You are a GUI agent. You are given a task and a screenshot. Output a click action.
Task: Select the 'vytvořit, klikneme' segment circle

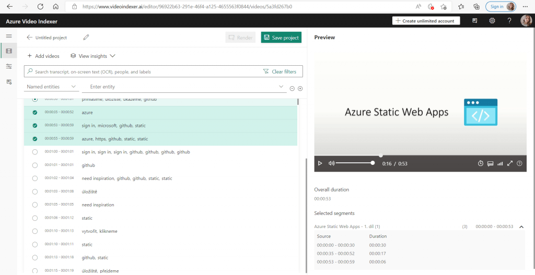tap(35, 231)
